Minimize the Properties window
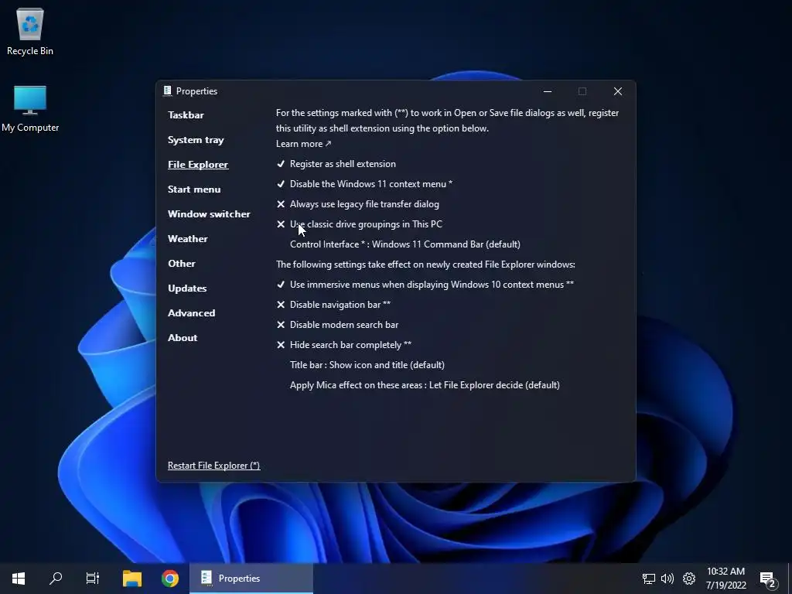This screenshot has height=594, width=792. 548,91
